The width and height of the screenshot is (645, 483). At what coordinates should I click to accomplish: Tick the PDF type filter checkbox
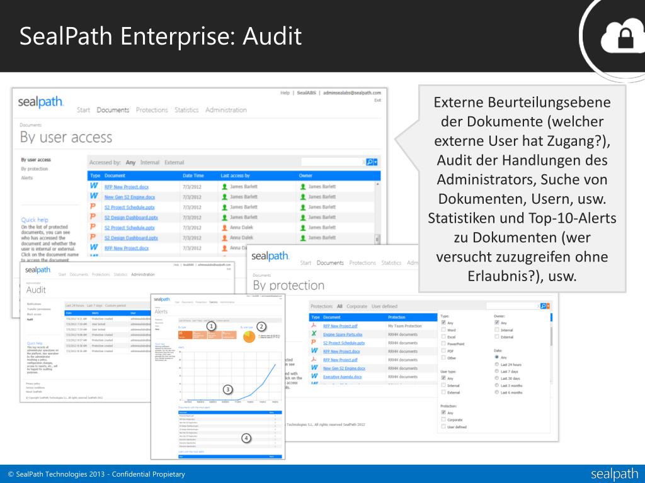pyautogui.click(x=443, y=350)
